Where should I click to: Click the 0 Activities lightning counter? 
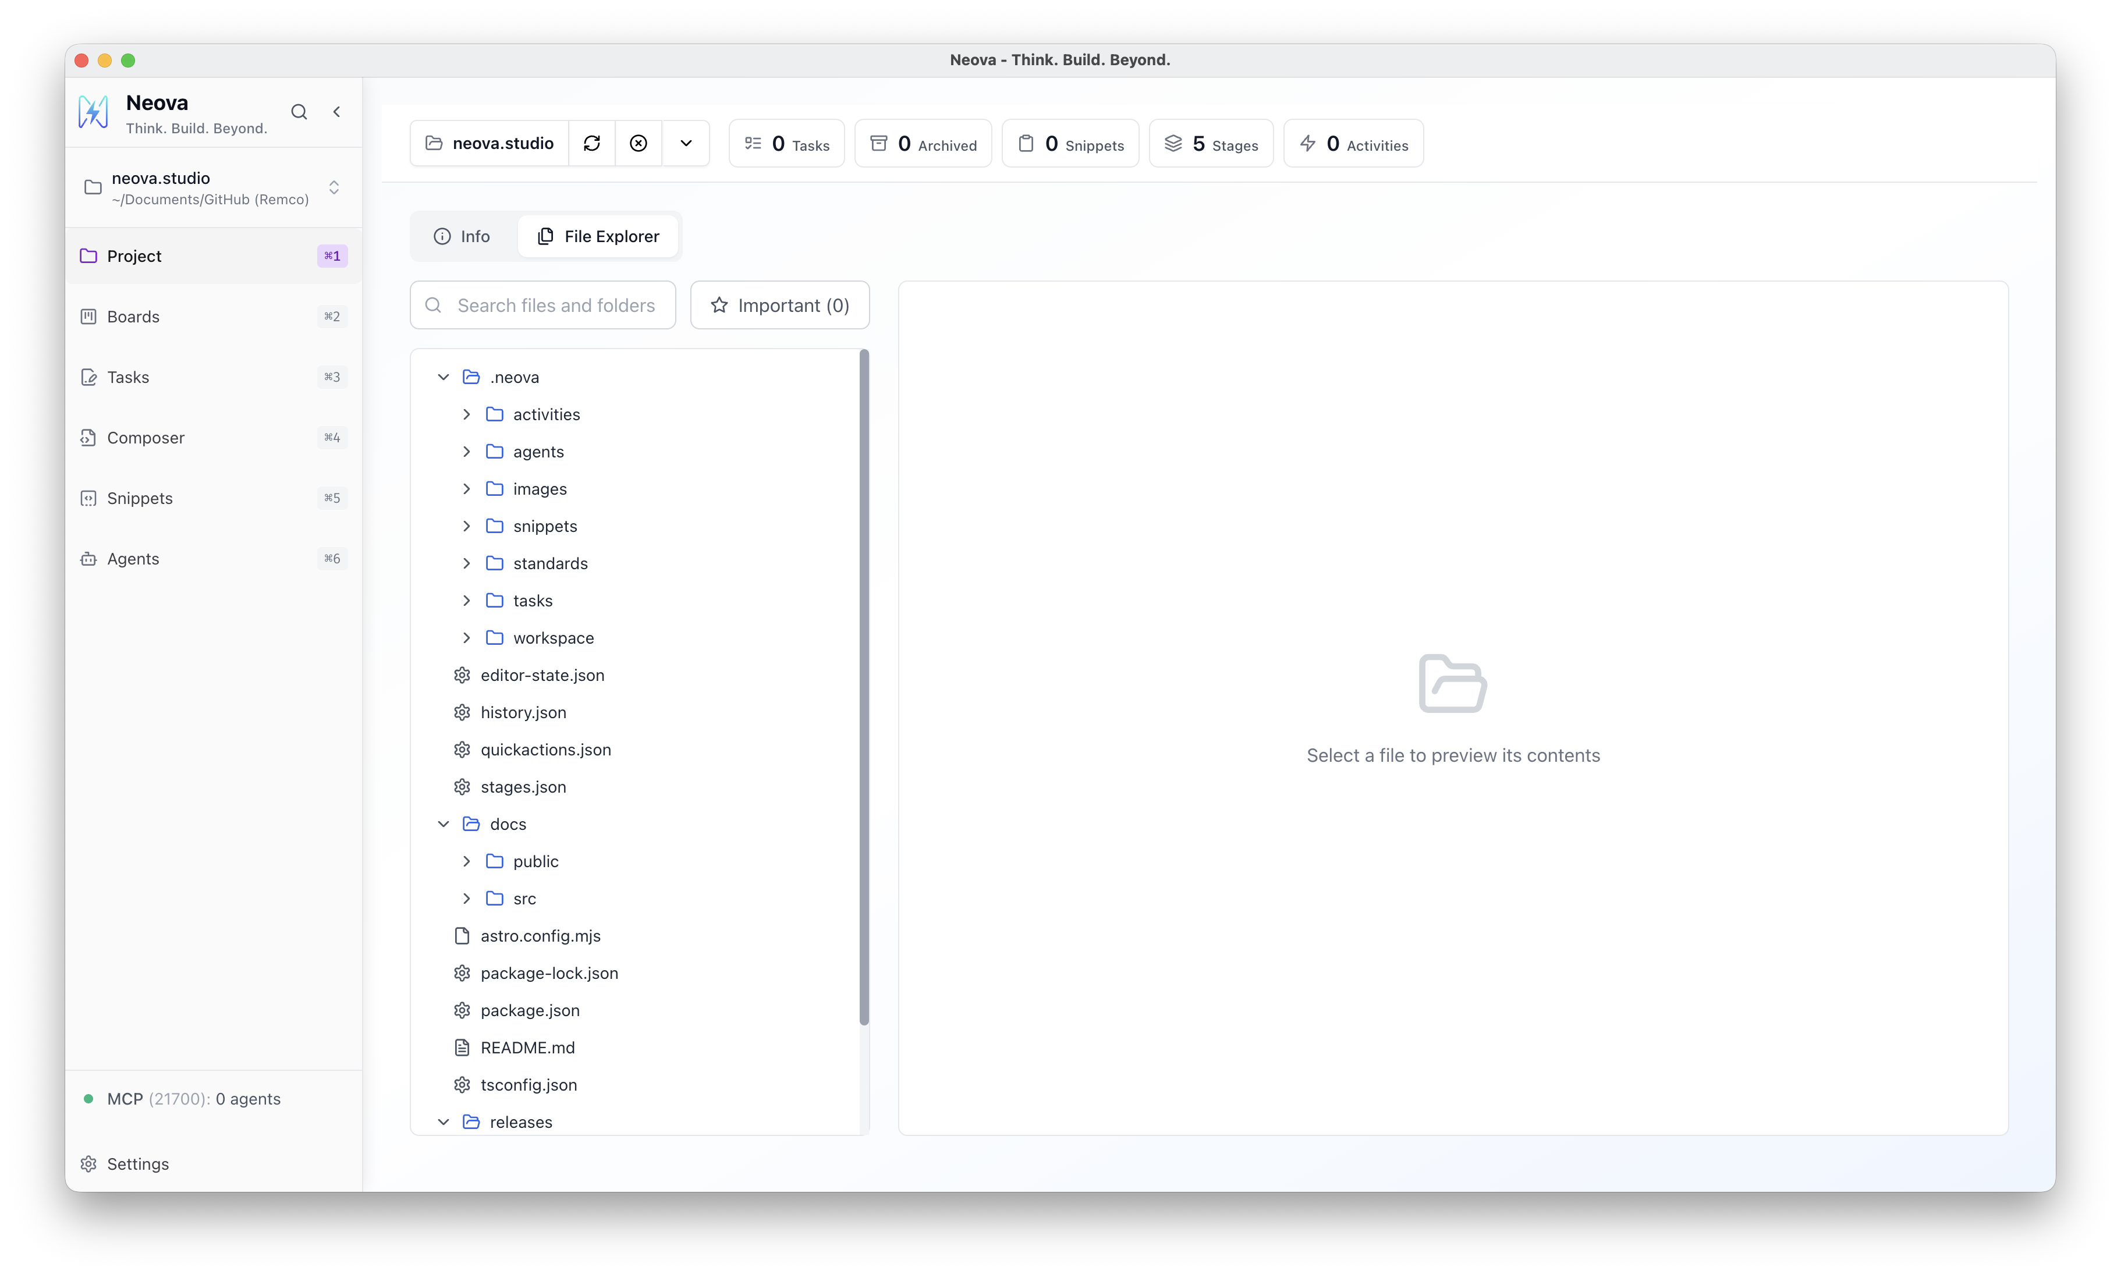tap(1353, 143)
